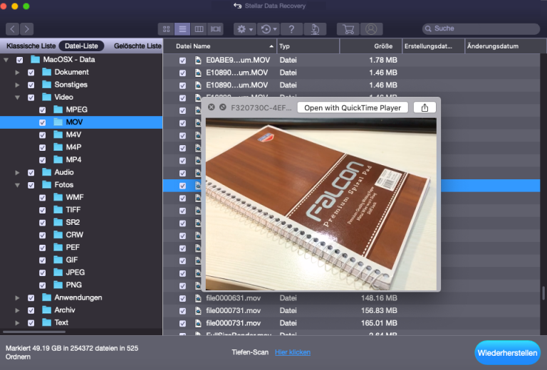The height and width of the screenshot is (370, 547).
Task: Click the file list vertical scrollbar
Action: [543, 293]
